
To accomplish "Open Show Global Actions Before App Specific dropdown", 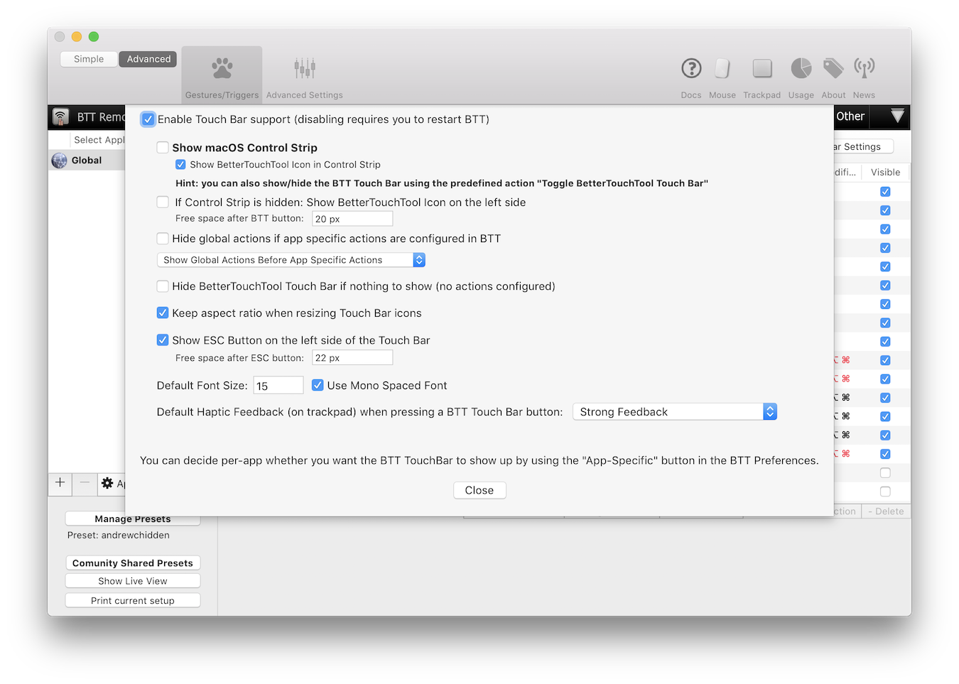I will coord(291,260).
